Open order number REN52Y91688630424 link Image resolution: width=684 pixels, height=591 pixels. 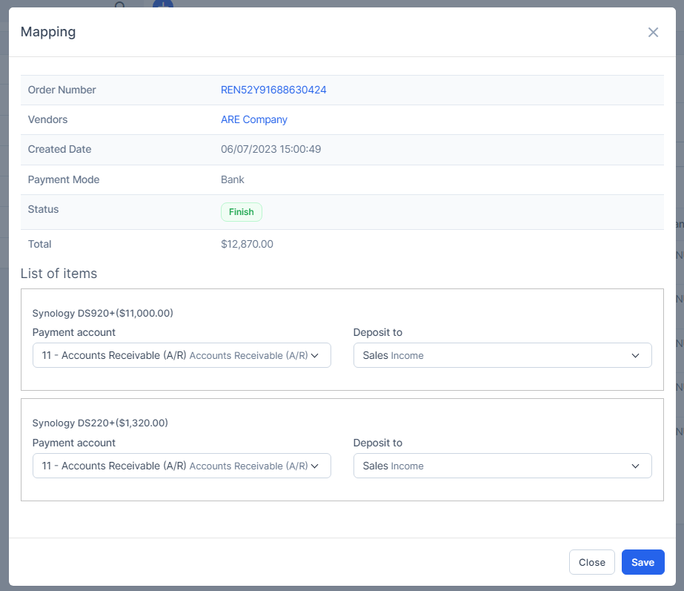[273, 90]
